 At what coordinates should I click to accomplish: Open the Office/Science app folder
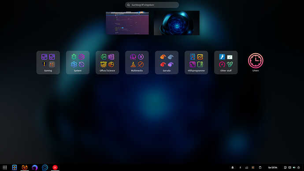point(107,63)
